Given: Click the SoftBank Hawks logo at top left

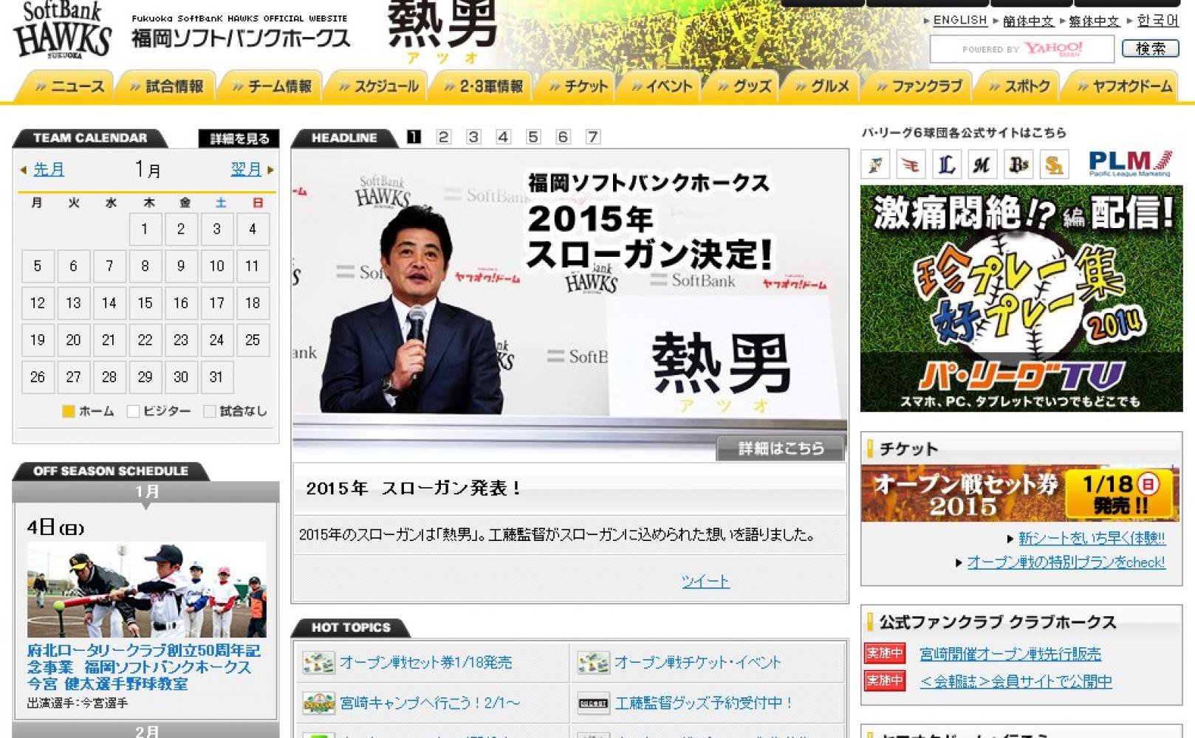Looking at the screenshot, I should pyautogui.click(x=62, y=31).
